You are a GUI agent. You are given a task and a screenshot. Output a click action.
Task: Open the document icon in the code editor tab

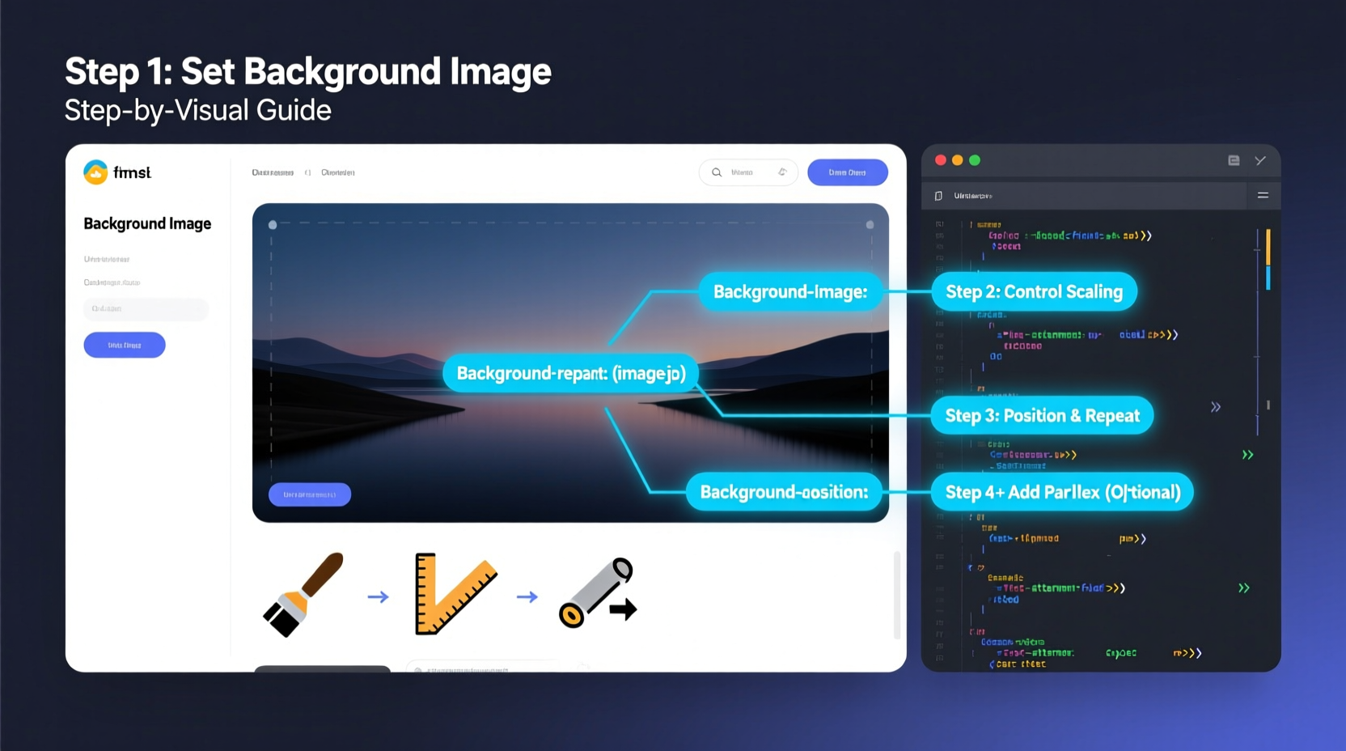point(938,196)
